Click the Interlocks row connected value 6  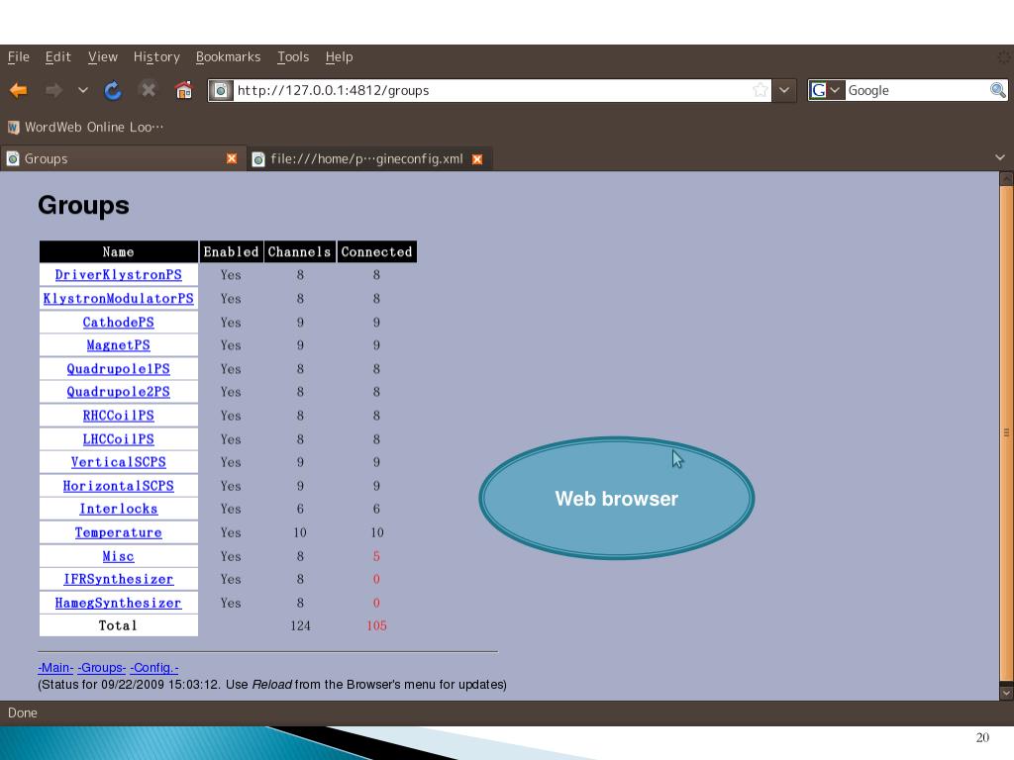(x=376, y=510)
